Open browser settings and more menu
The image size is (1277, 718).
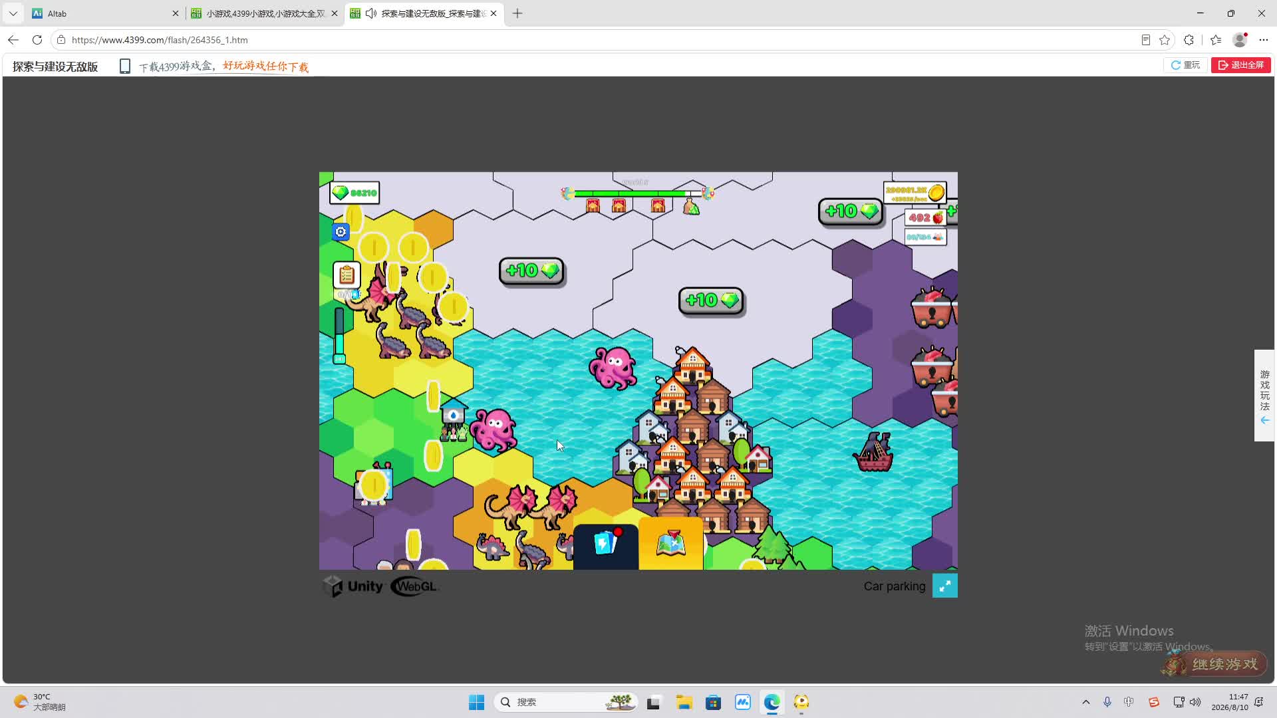pos(1264,40)
